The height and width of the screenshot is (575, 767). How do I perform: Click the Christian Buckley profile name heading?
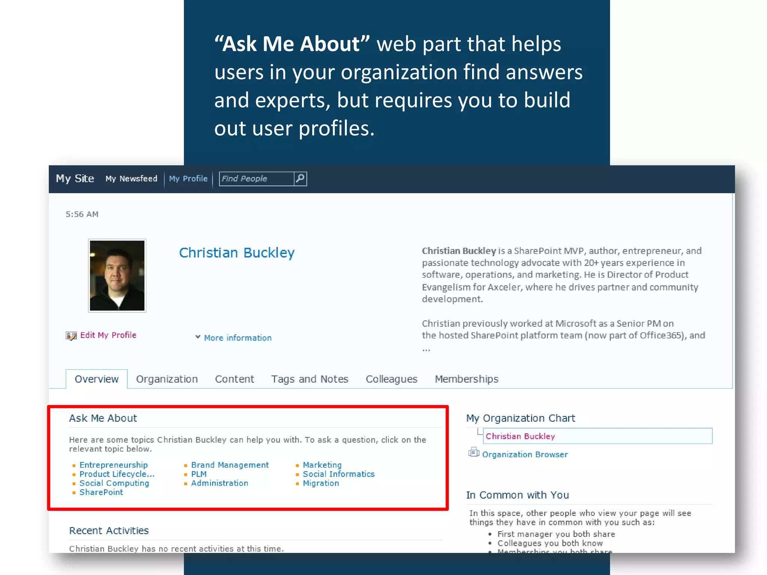[237, 253]
